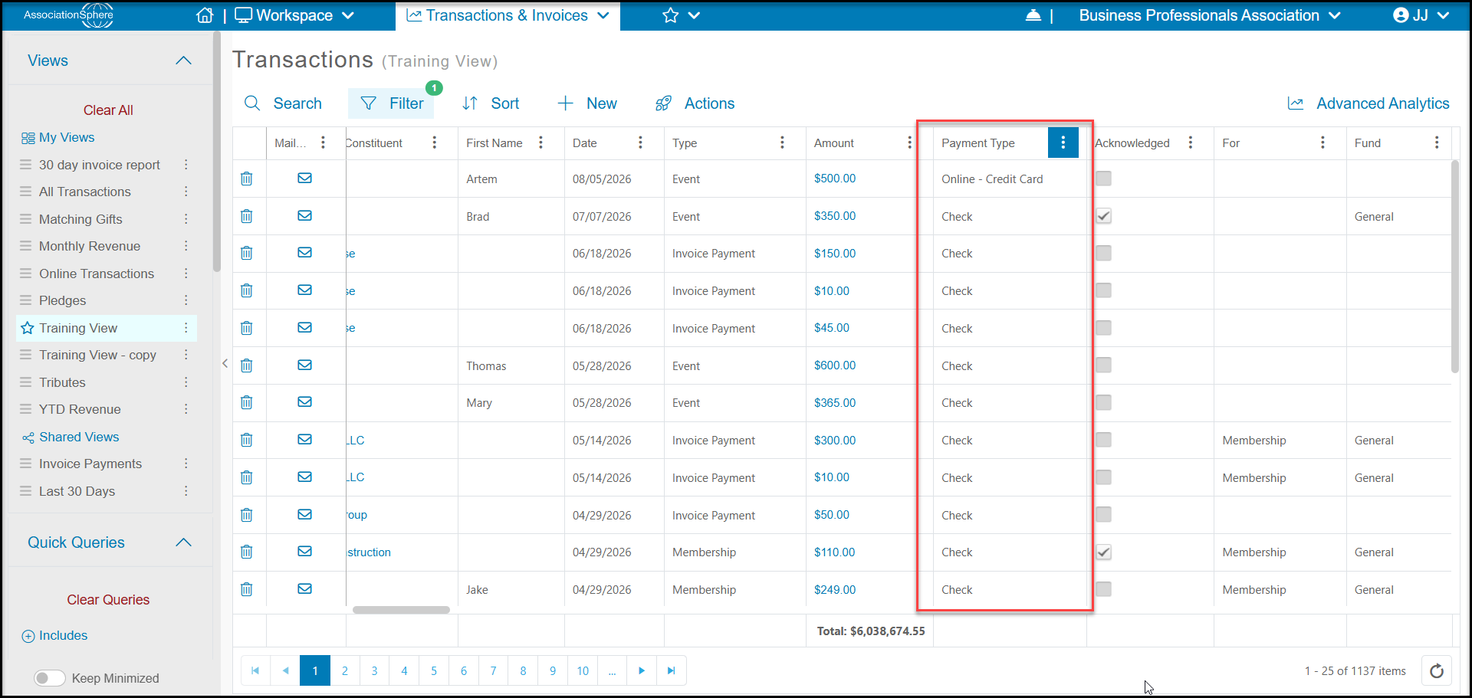Open Payment Type column options menu

(1063, 143)
